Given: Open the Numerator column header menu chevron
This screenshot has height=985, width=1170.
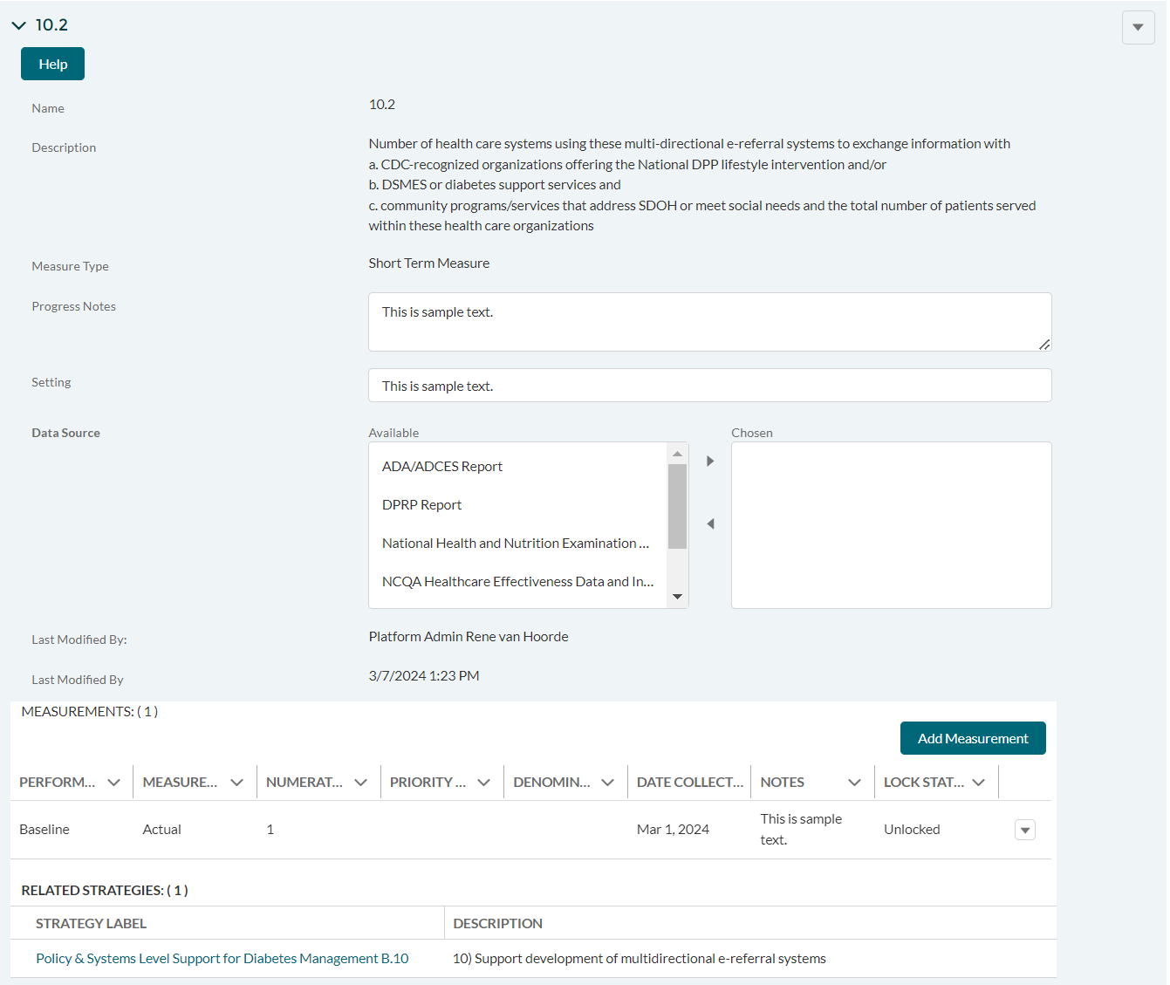Looking at the screenshot, I should click(361, 783).
